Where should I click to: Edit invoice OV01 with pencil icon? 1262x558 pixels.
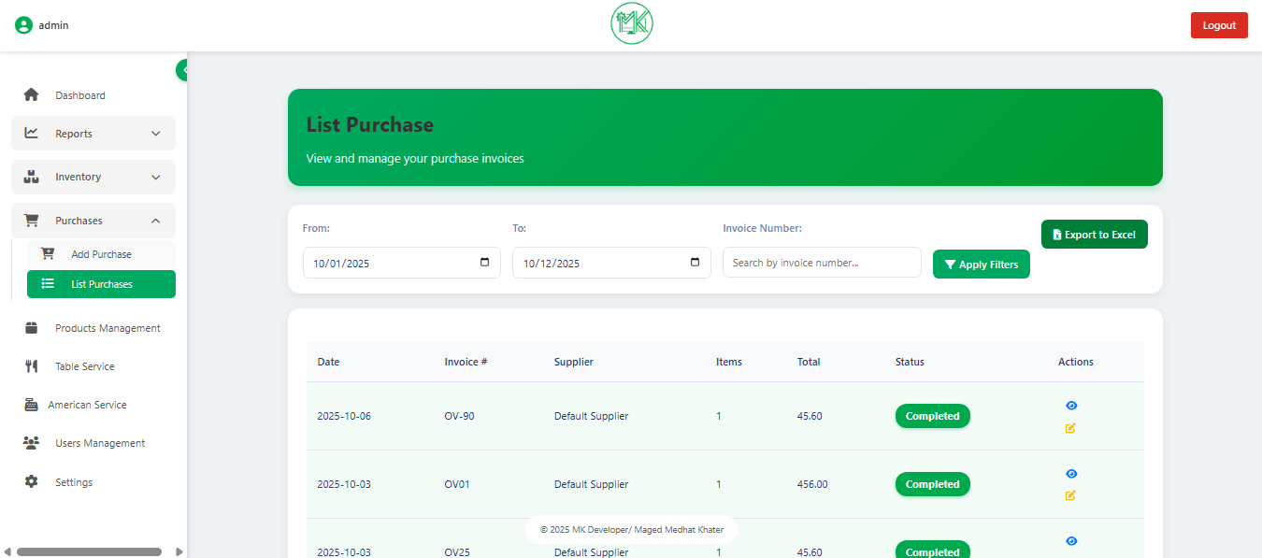[x=1070, y=495]
